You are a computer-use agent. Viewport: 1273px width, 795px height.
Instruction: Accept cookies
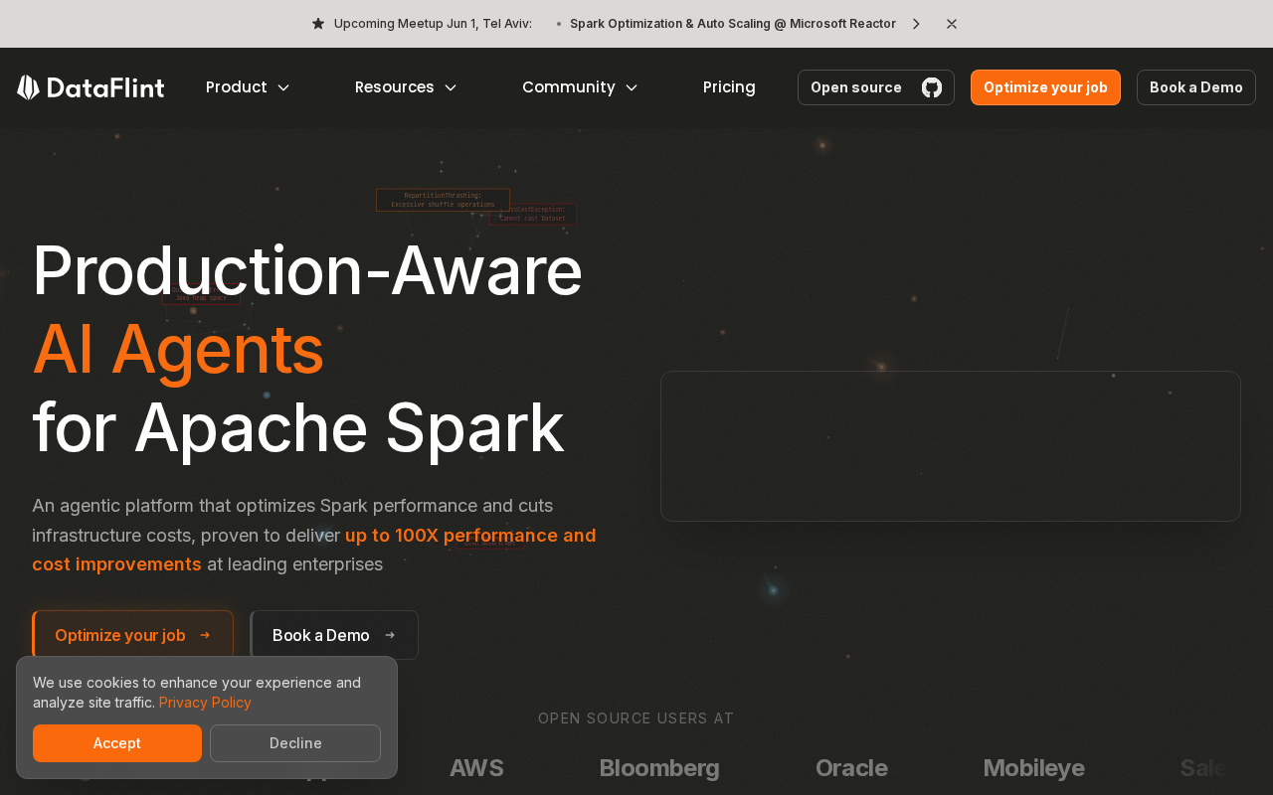pyautogui.click(x=117, y=743)
